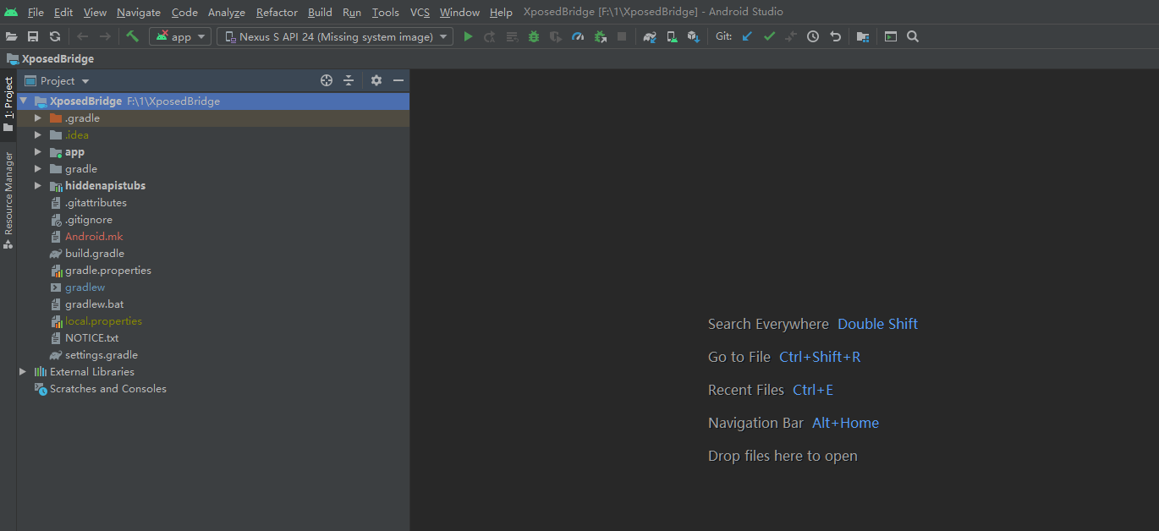
Task: Select the NOTICE.txt file
Action: click(92, 338)
